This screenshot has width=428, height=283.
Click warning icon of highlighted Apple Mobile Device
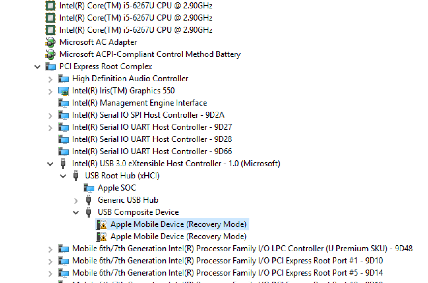pyautogui.click(x=101, y=224)
